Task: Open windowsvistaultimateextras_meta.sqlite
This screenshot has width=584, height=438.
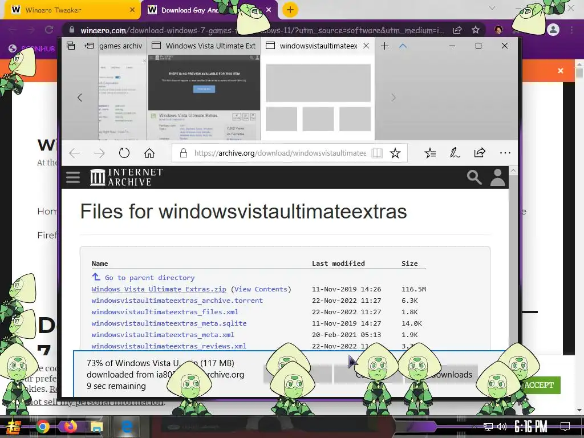Action: pyautogui.click(x=169, y=323)
